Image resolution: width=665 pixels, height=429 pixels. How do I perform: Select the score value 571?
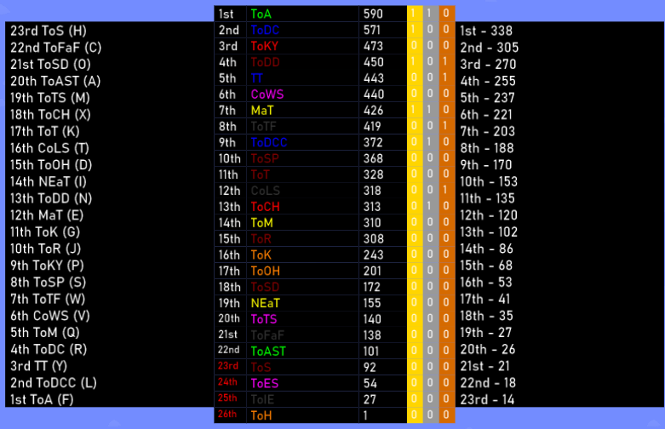pyautogui.click(x=372, y=30)
